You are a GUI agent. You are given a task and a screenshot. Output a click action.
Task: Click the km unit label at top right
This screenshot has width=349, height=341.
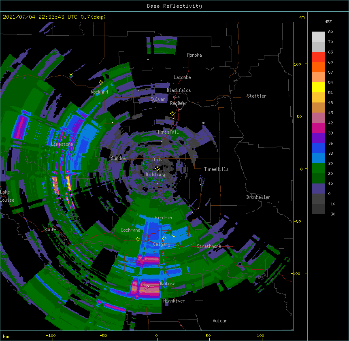point(302,17)
